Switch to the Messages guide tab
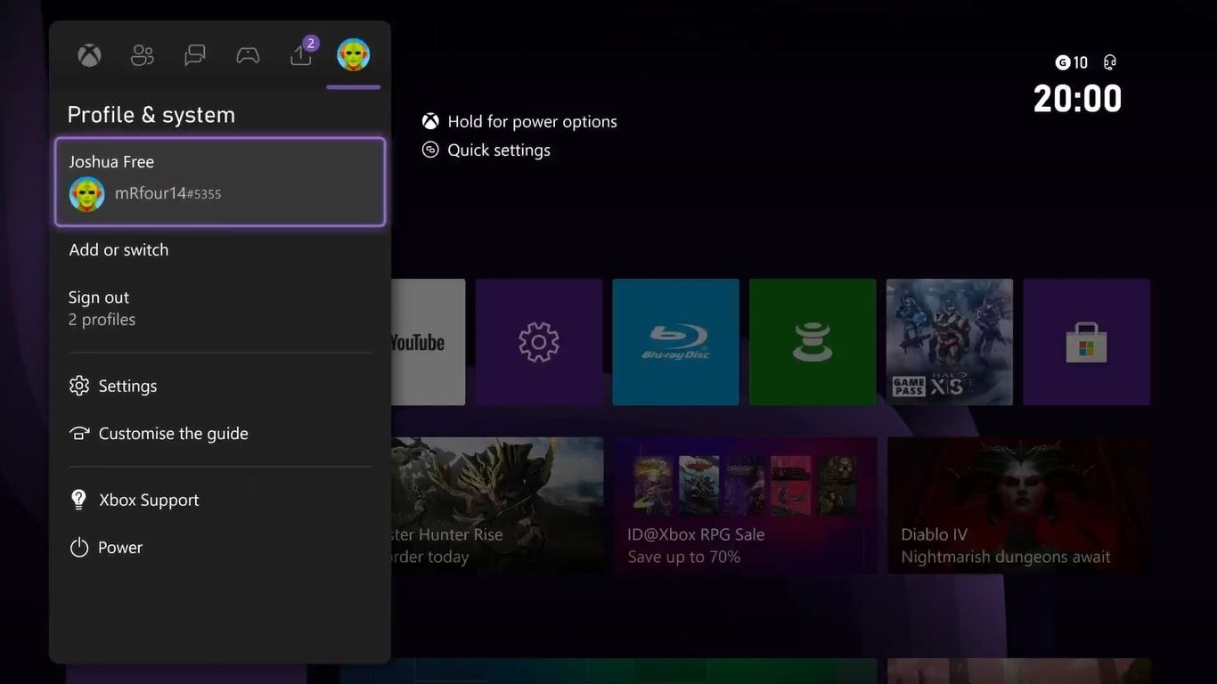This screenshot has height=684, width=1217. tap(194, 54)
